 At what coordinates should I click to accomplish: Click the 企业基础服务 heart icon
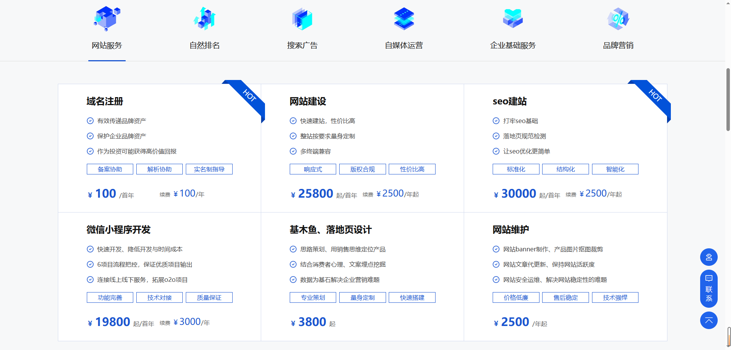[513, 18]
